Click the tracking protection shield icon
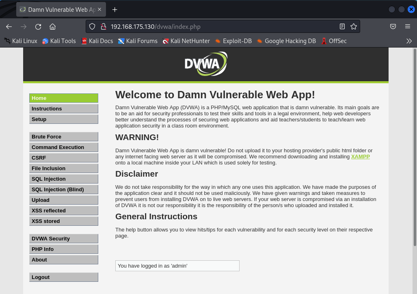This screenshot has height=294, width=417. point(92,27)
